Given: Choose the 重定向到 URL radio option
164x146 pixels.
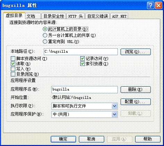Looking at the screenshot, I should 45,42.
